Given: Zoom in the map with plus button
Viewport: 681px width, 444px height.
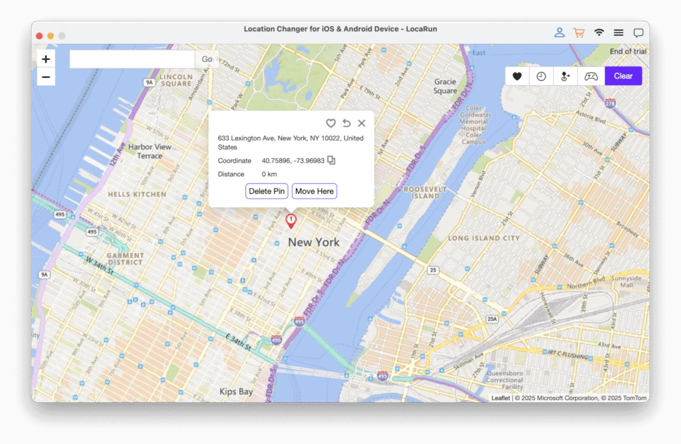Looking at the screenshot, I should click(x=46, y=59).
